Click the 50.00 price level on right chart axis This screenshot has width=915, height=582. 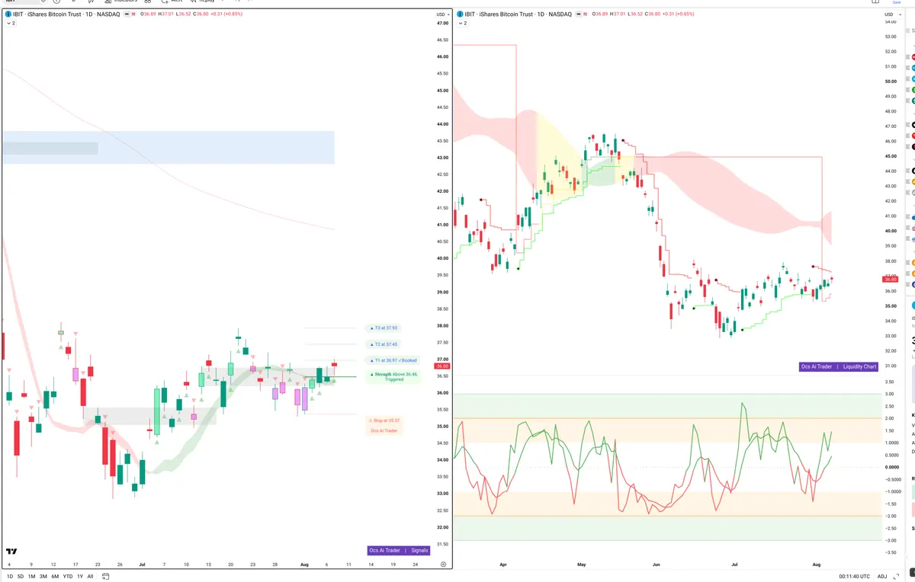pyautogui.click(x=891, y=82)
